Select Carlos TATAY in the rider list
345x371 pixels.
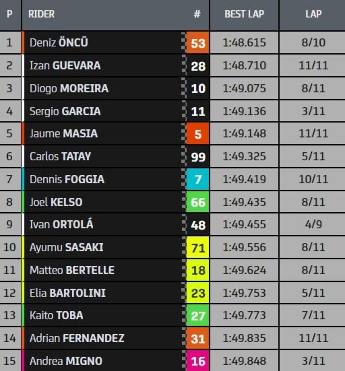tap(60, 157)
